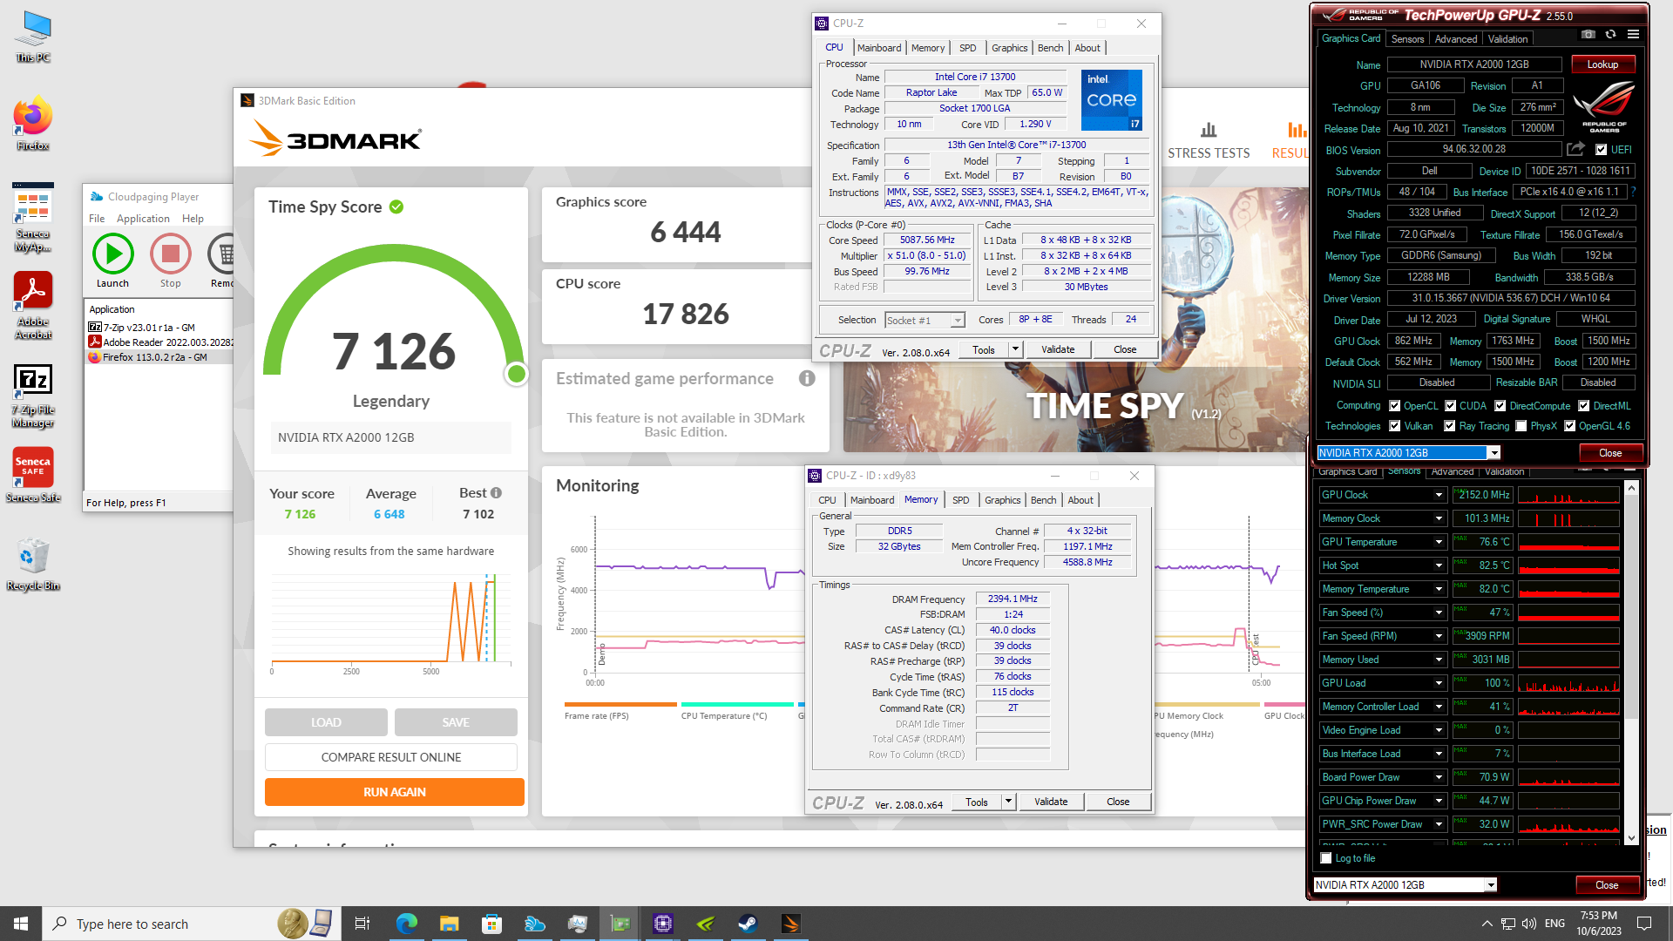This screenshot has width=1673, height=941.
Task: Click SAVE button in 3DMark
Action: [456, 722]
